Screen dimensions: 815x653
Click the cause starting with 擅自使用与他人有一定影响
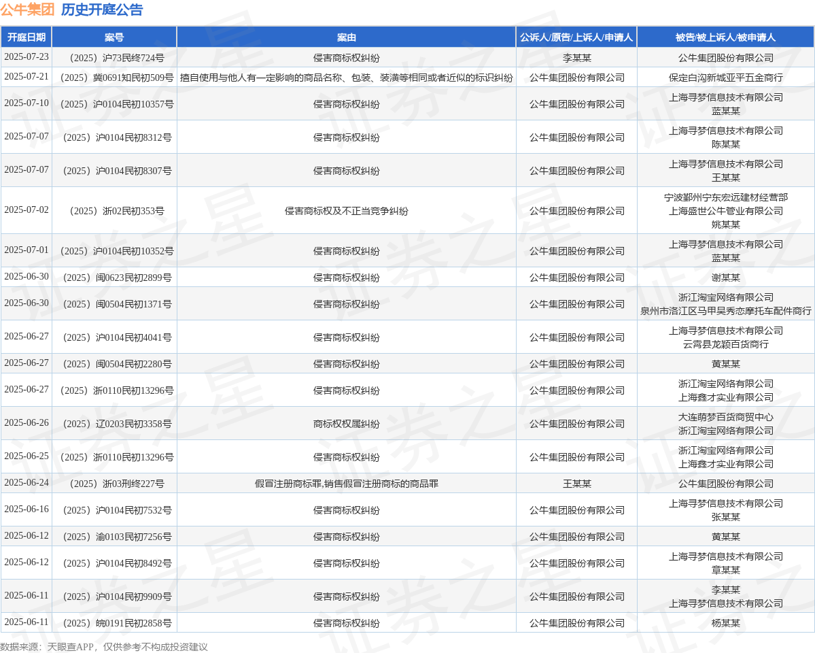click(346, 78)
